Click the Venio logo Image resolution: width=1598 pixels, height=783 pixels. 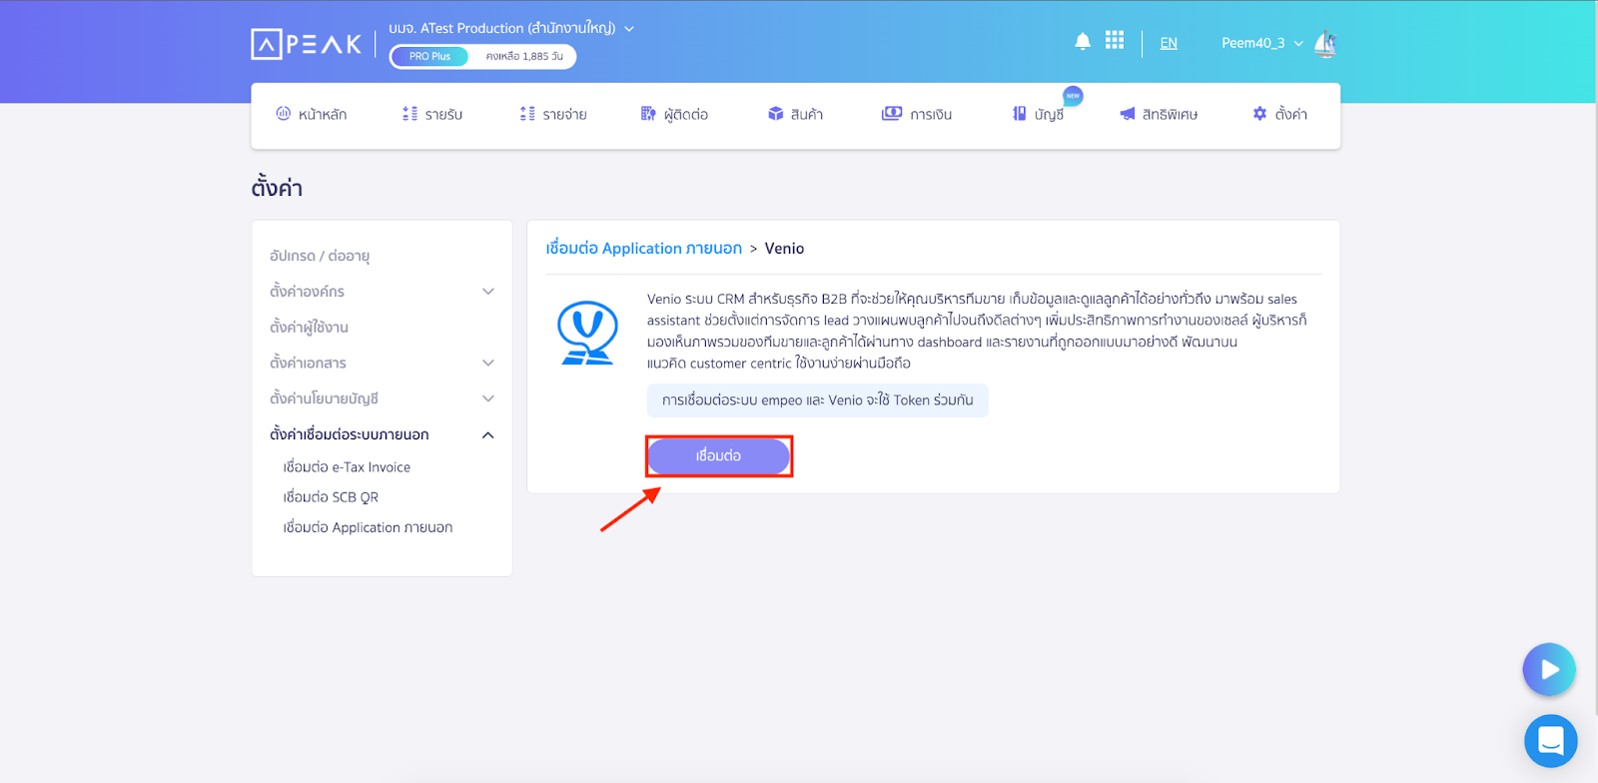click(x=587, y=333)
